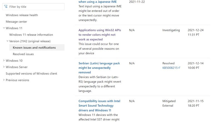Open Serbian (Latin) language pack issue link

[99, 68]
